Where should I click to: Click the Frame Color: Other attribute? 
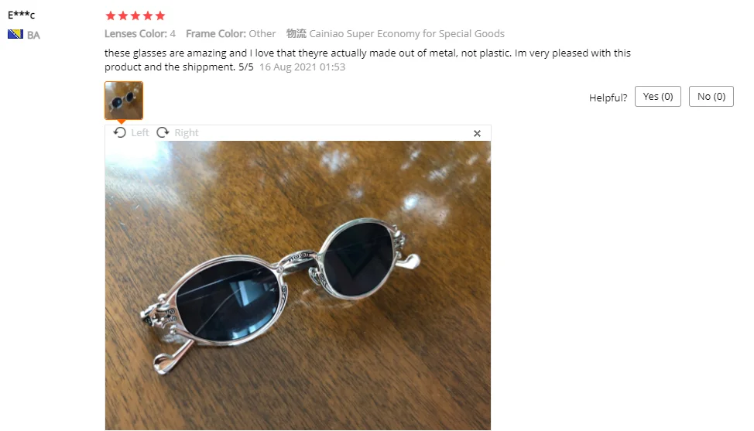tap(231, 33)
